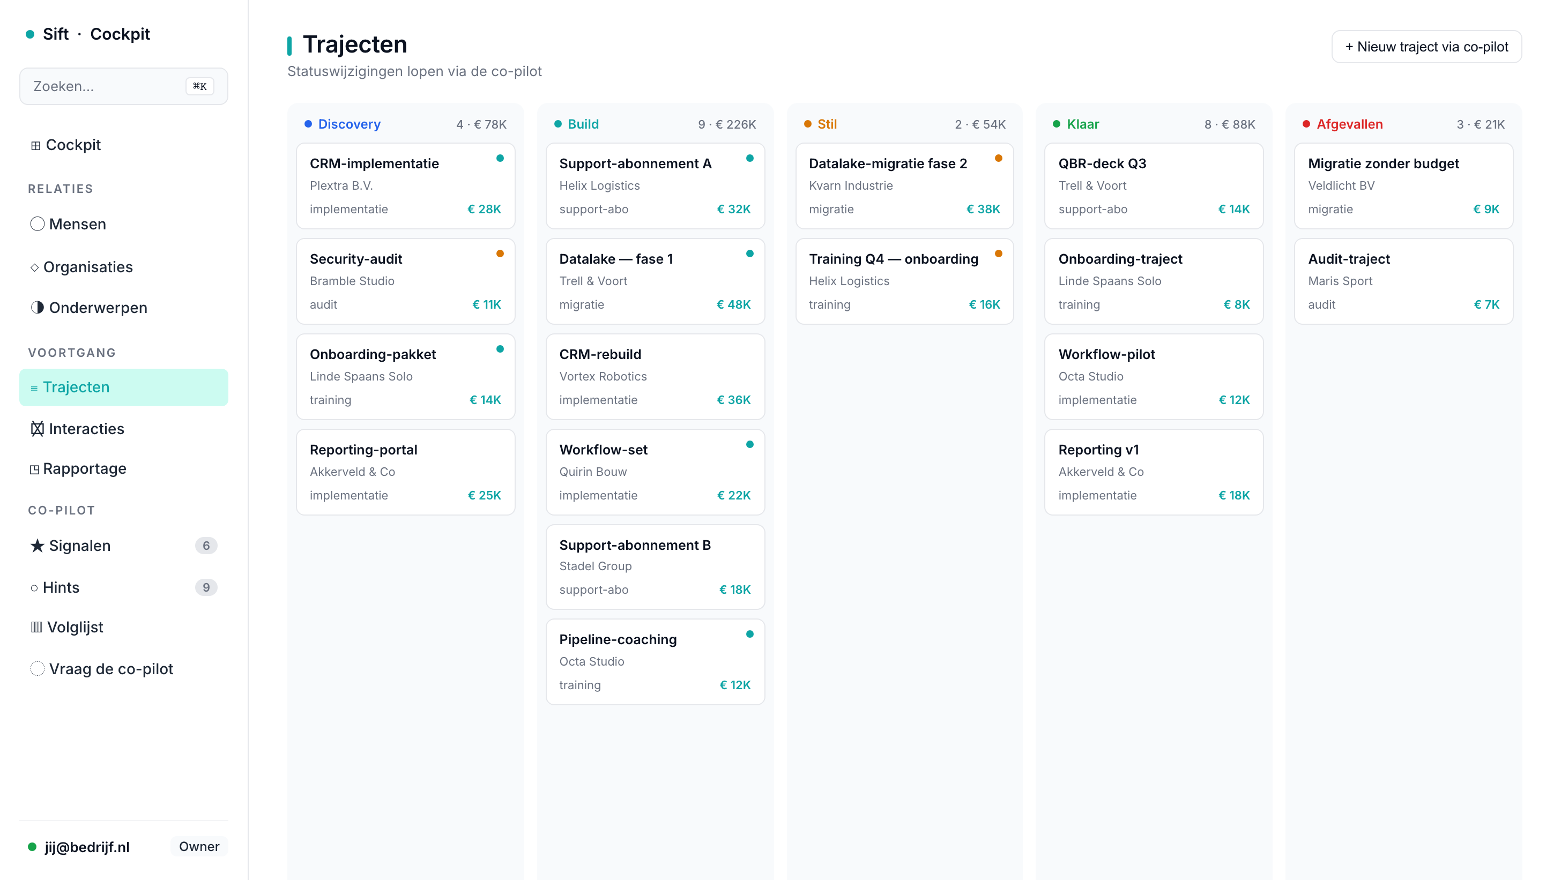Click Nieuw traject via co-pilot button
Image resolution: width=1561 pixels, height=880 pixels.
[x=1426, y=47]
